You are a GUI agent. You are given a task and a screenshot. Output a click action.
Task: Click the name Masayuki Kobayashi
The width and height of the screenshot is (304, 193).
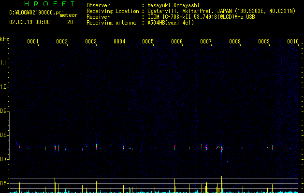click(174, 5)
